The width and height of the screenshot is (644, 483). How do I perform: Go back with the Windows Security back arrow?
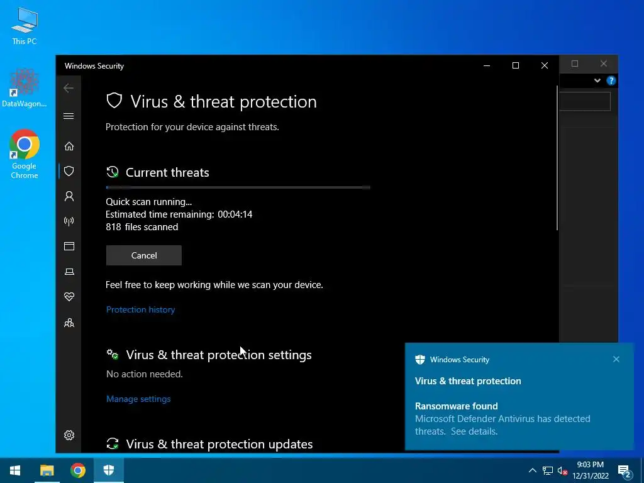pyautogui.click(x=69, y=88)
